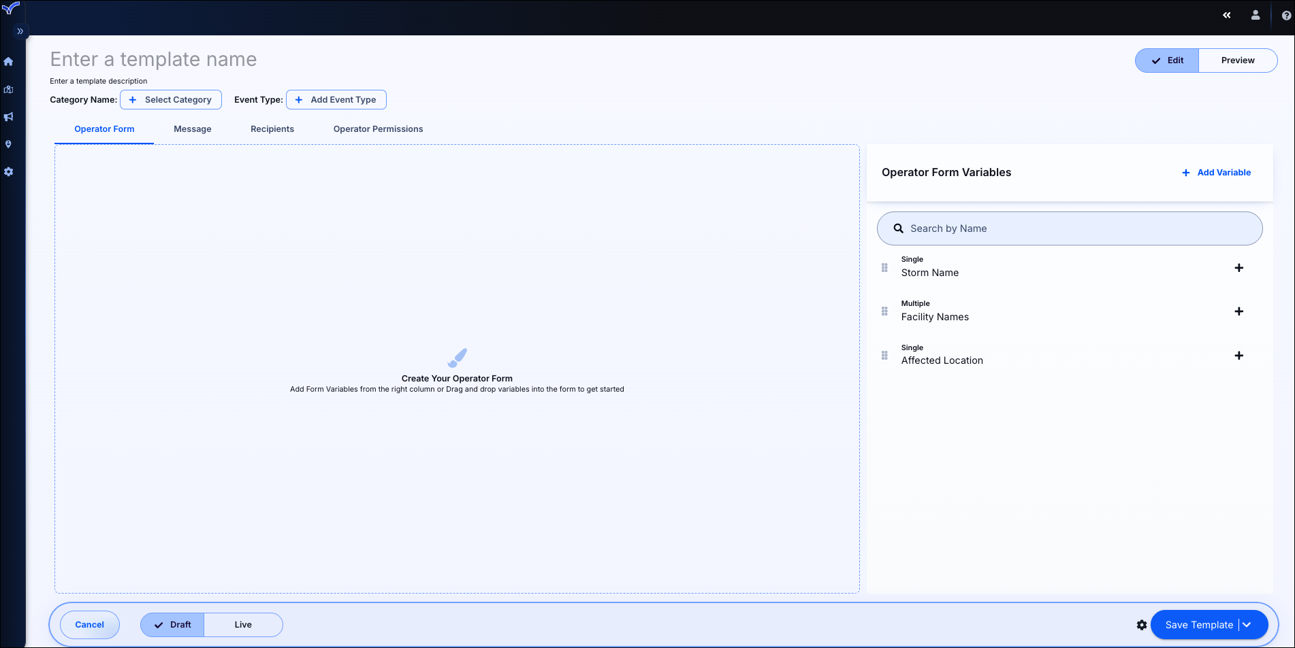The width and height of the screenshot is (1295, 648).
Task: Set template status to Live
Action: pos(243,625)
